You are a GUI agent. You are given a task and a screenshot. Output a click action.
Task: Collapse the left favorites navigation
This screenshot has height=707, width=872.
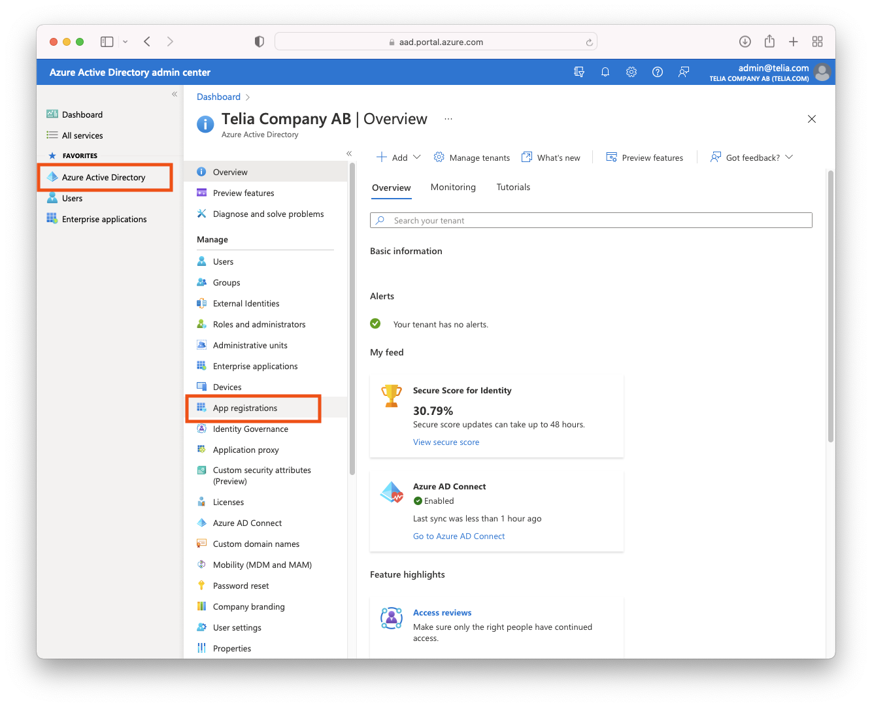coord(175,94)
